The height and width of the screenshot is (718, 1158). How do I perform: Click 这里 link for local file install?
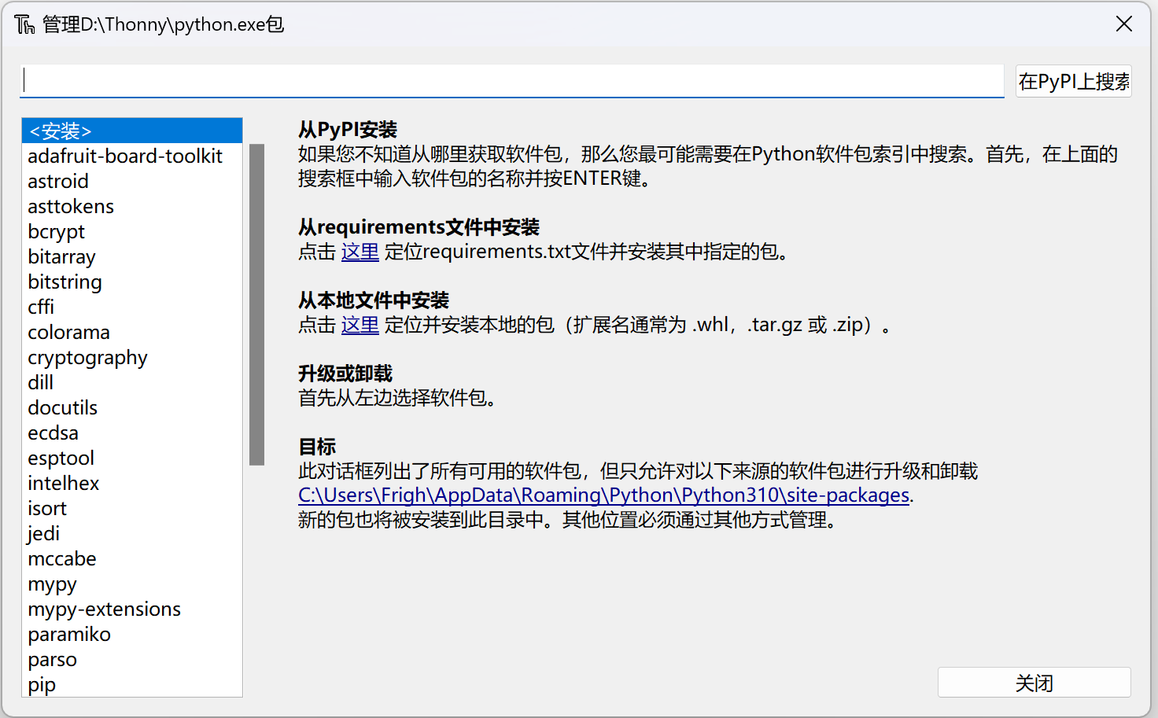pyautogui.click(x=360, y=325)
